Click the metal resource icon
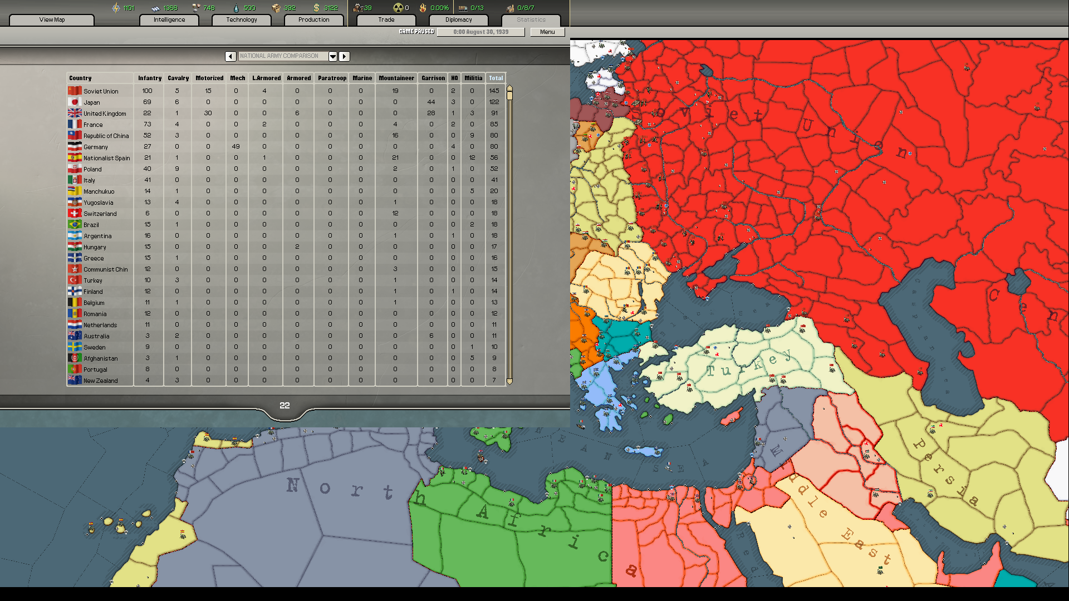1069x601 pixels. pos(154,7)
